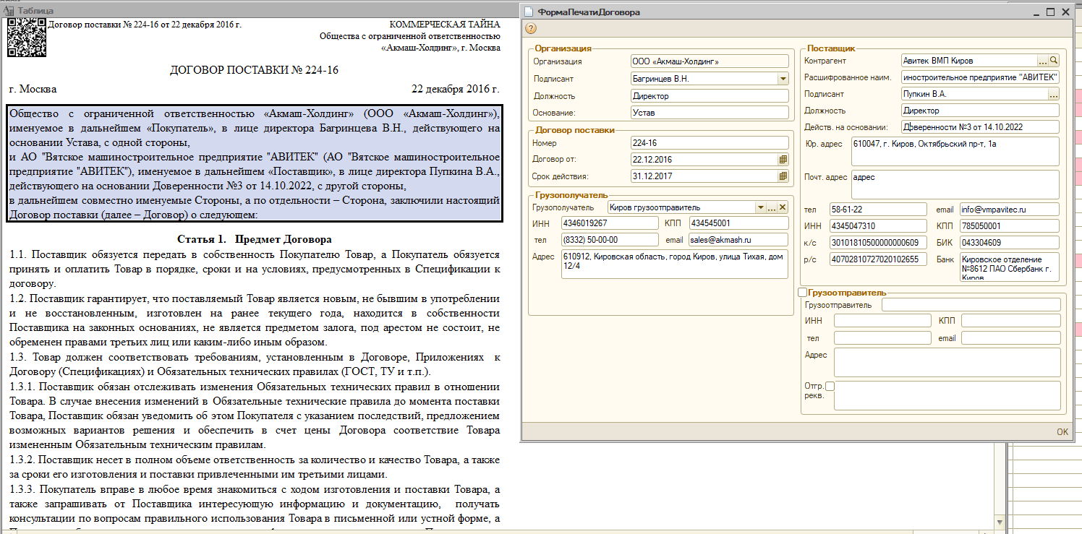Image resolution: width=1082 pixels, height=534 pixels.
Task: Open the form help question-mark icon
Action: [x=530, y=28]
